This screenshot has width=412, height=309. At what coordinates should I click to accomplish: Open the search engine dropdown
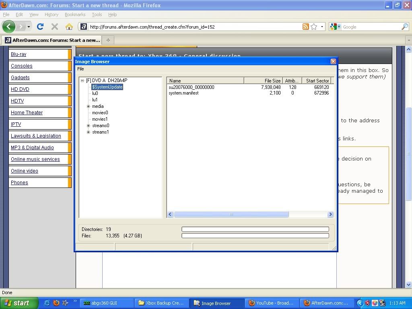pos(335,27)
